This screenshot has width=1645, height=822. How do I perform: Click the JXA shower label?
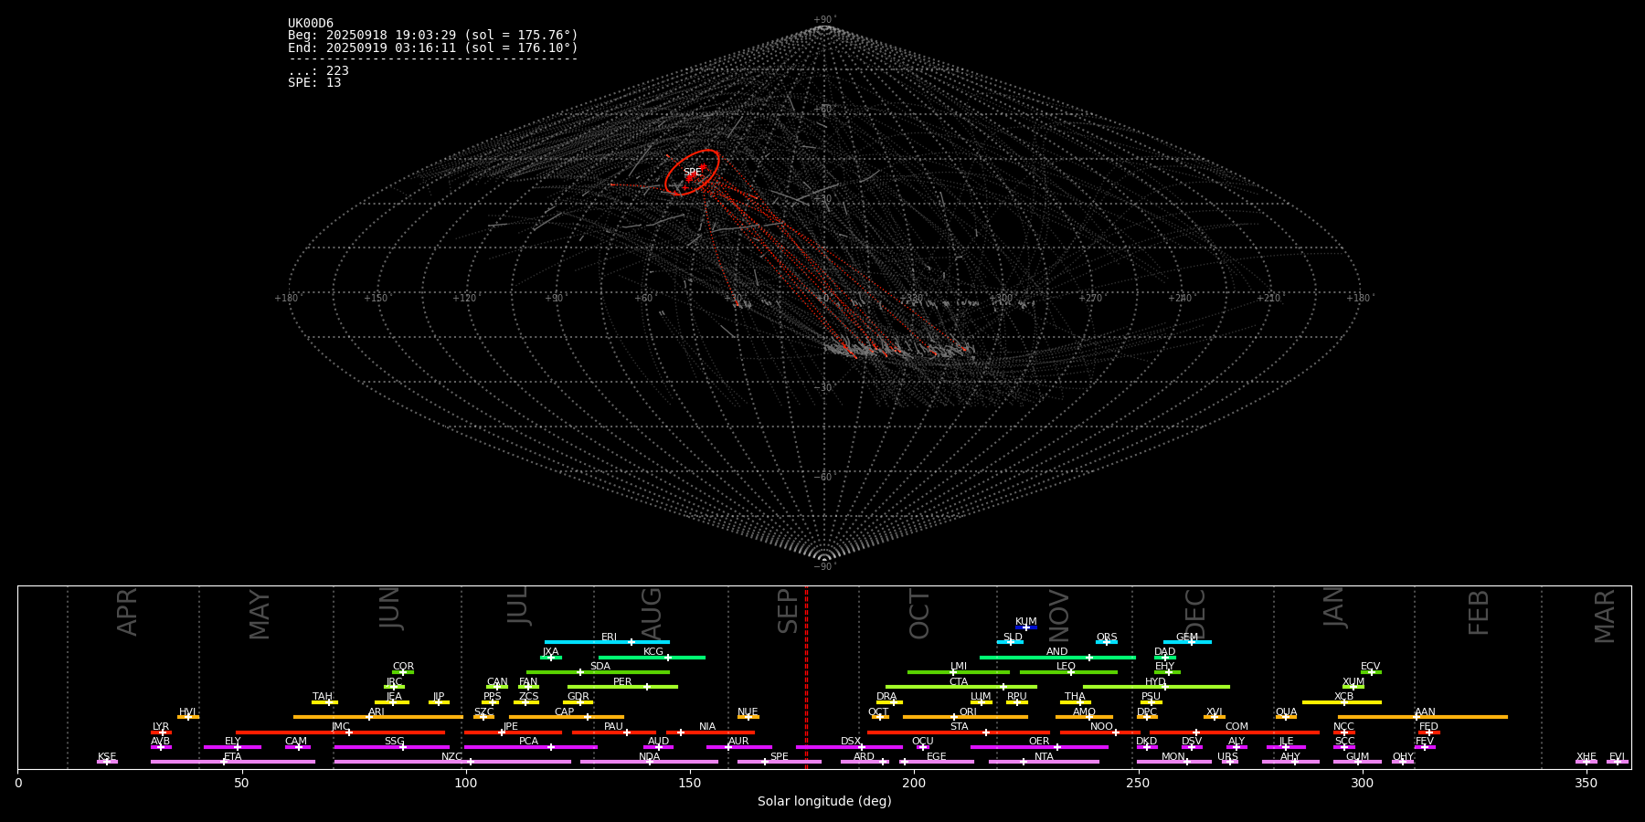pyautogui.click(x=550, y=652)
